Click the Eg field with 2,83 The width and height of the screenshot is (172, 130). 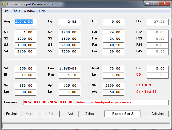pyautogui.click(x=69, y=22)
